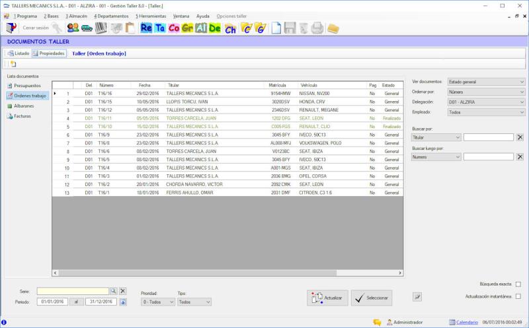Click the period selector icon after end date

[123, 302]
